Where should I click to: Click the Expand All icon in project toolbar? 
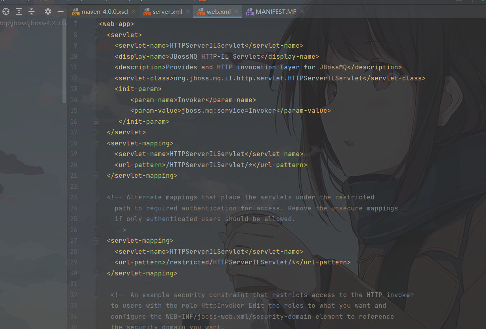click(19, 11)
